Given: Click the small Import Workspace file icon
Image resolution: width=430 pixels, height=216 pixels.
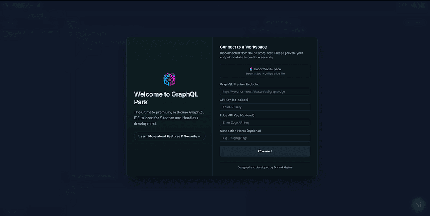Looking at the screenshot, I should [x=251, y=69].
